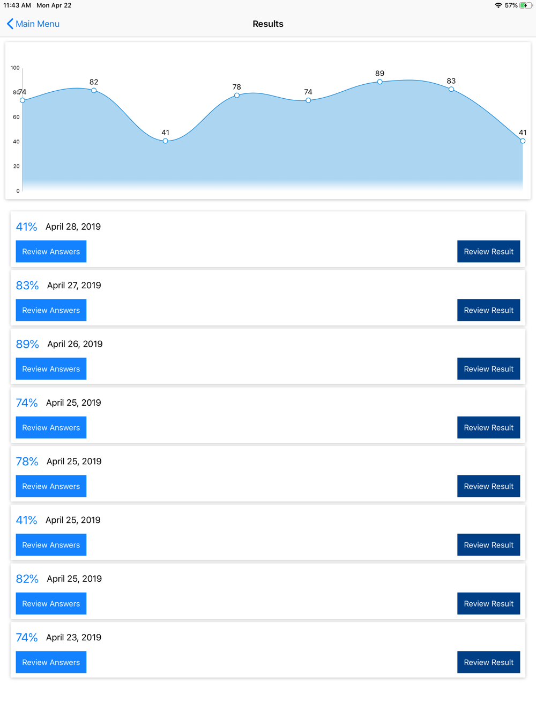This screenshot has height=716, width=536.
Task: Tap the battery icon in status bar
Action: (526, 5)
